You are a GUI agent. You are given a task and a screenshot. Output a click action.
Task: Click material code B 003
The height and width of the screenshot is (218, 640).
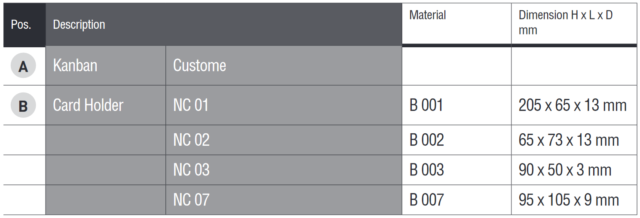[x=426, y=170]
